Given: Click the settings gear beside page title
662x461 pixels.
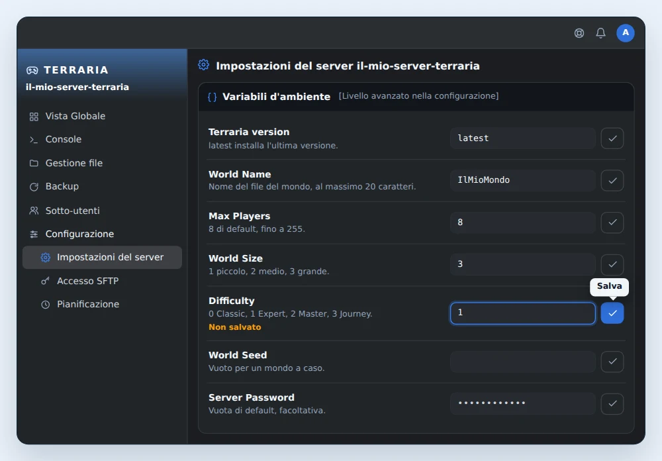Looking at the screenshot, I should [203, 65].
